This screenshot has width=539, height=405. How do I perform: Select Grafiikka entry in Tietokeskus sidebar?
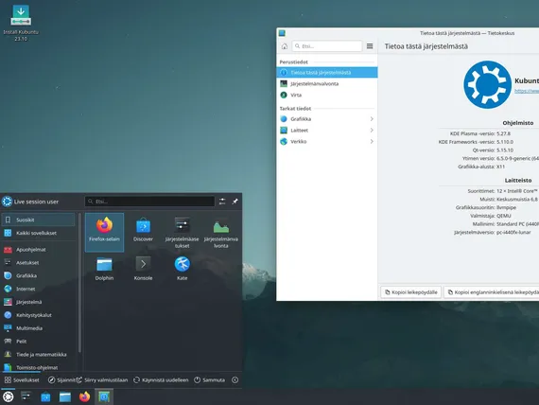[327, 119]
